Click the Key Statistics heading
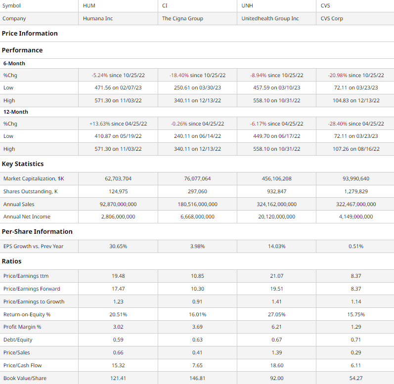The image size is (394, 384). click(x=23, y=164)
